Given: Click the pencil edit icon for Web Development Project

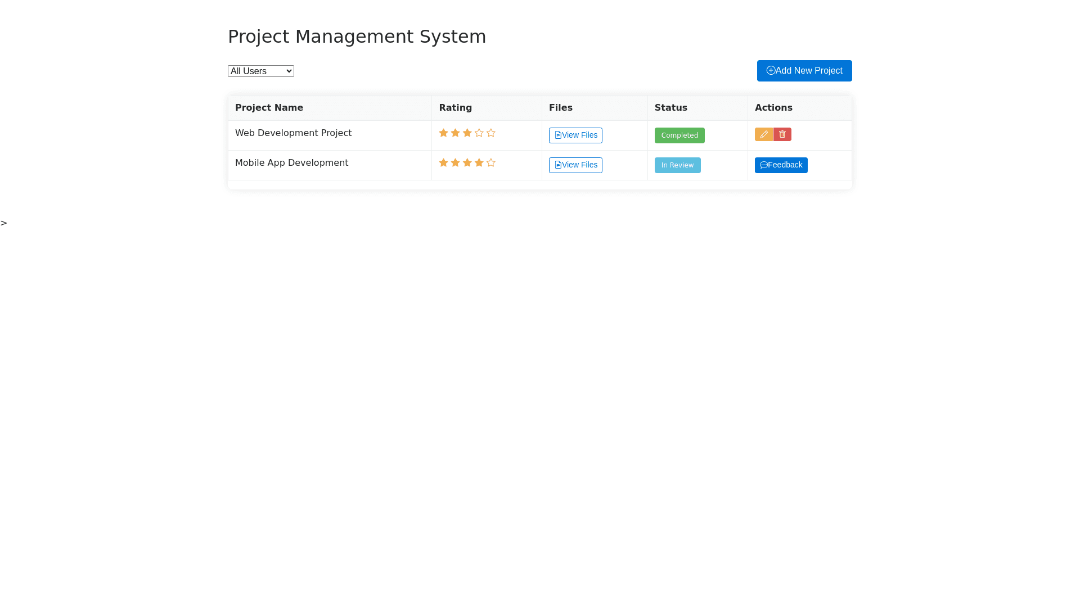Looking at the screenshot, I should point(763,134).
